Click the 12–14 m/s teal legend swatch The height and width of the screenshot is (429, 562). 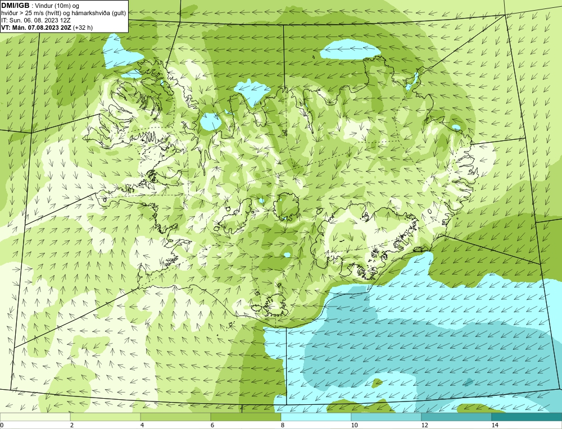coord(456,417)
